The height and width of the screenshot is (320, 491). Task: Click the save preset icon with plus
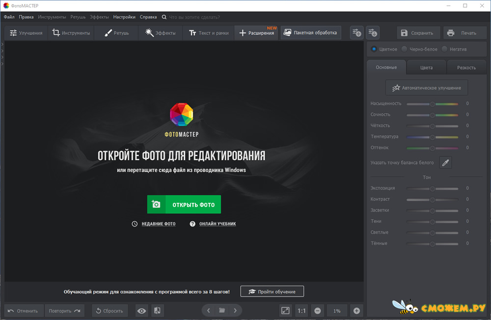[356, 32]
